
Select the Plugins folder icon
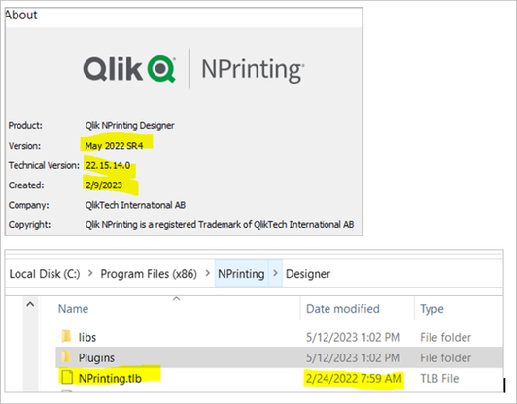coord(66,356)
